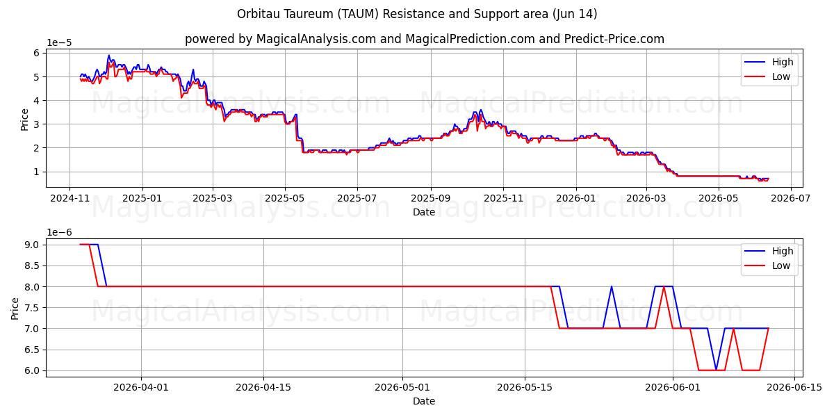Click the '2026-04-01' x-axis label of bottom chart

click(x=141, y=388)
